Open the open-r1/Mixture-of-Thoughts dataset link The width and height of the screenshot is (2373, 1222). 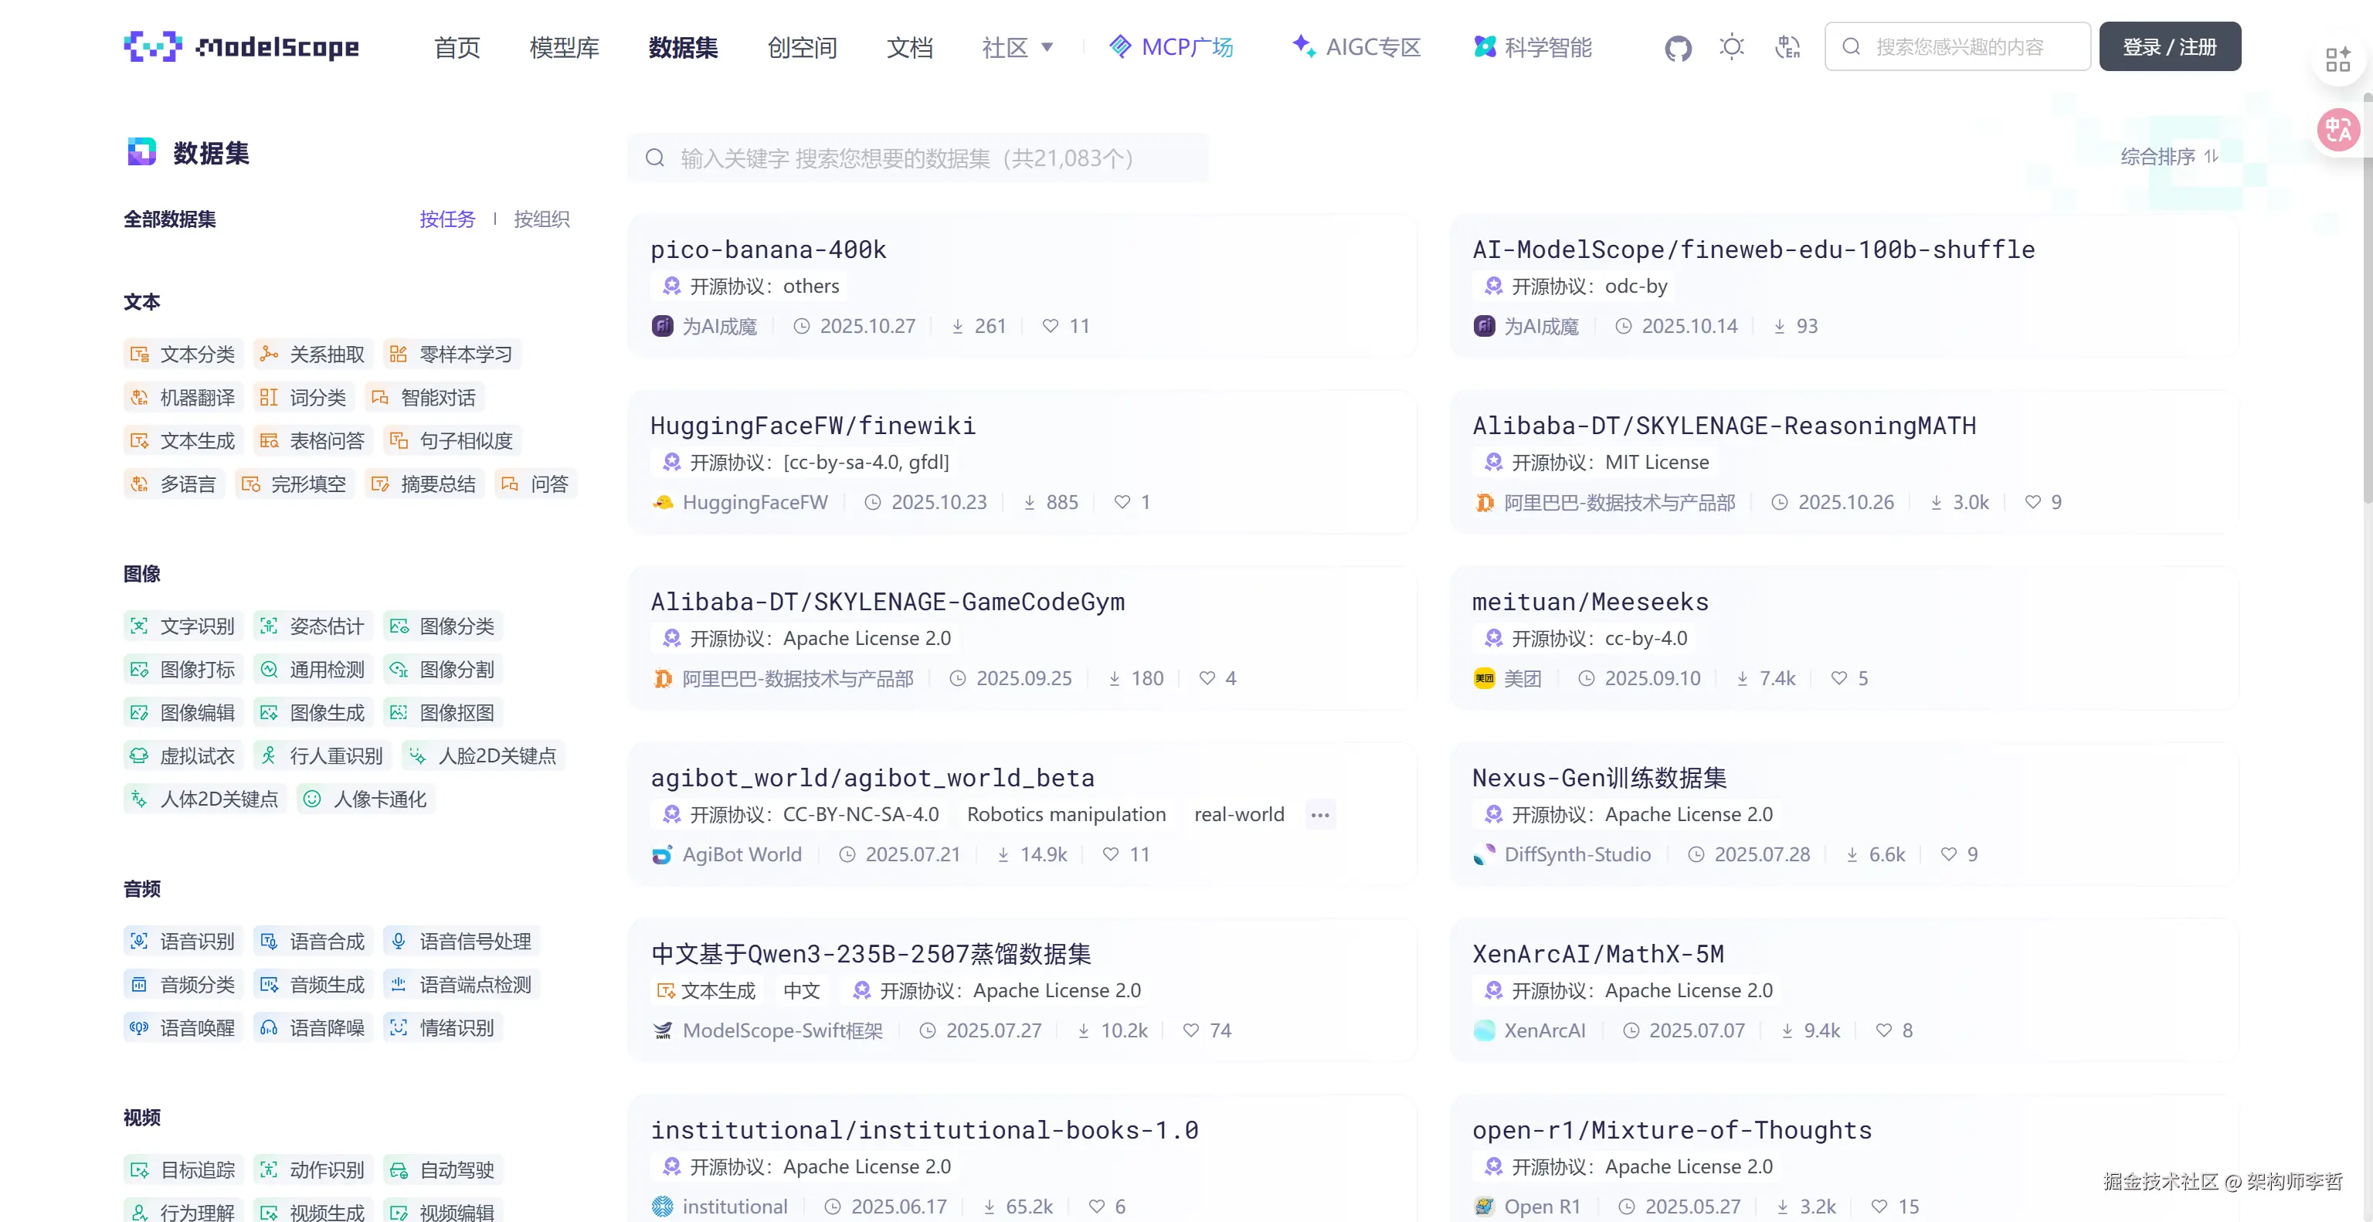pos(1672,1129)
